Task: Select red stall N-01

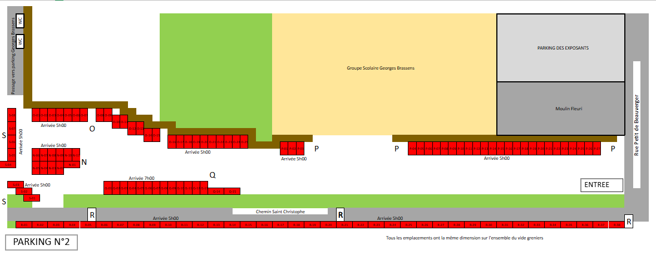Action: pos(72,165)
